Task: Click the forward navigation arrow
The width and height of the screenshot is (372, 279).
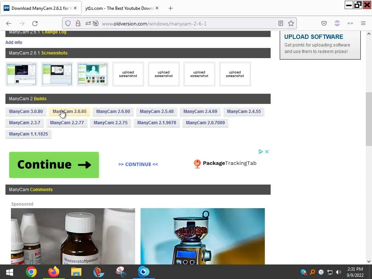Action: (22, 24)
